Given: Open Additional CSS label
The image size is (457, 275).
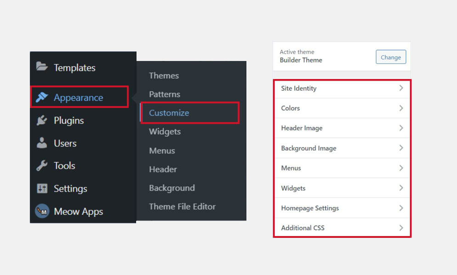Looking at the screenshot, I should 303,228.
